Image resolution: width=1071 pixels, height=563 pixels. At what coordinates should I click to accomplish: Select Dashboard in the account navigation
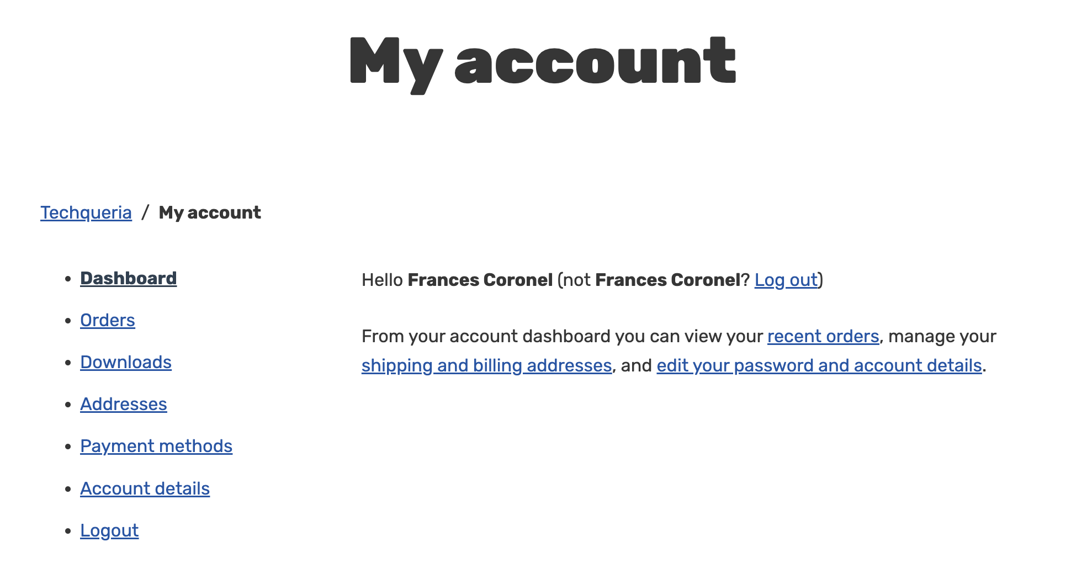tap(128, 278)
